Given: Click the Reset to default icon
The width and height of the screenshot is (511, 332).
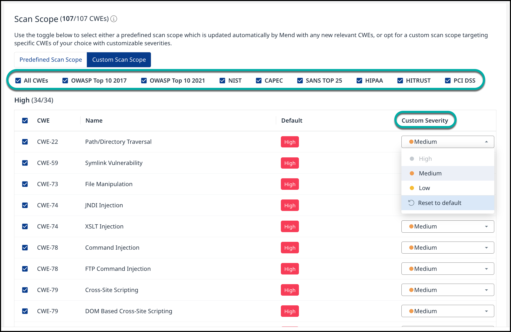Looking at the screenshot, I should click(x=411, y=203).
